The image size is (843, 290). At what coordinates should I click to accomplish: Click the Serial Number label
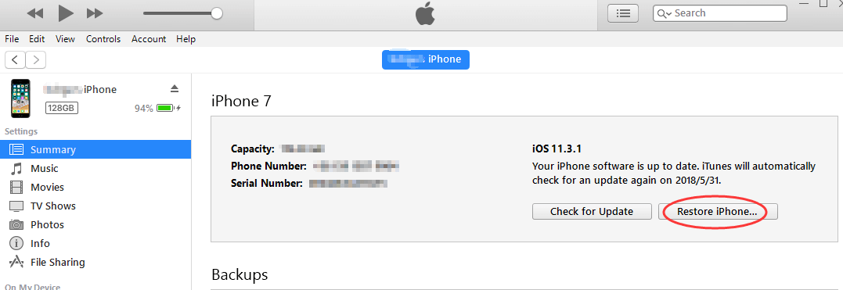point(267,183)
